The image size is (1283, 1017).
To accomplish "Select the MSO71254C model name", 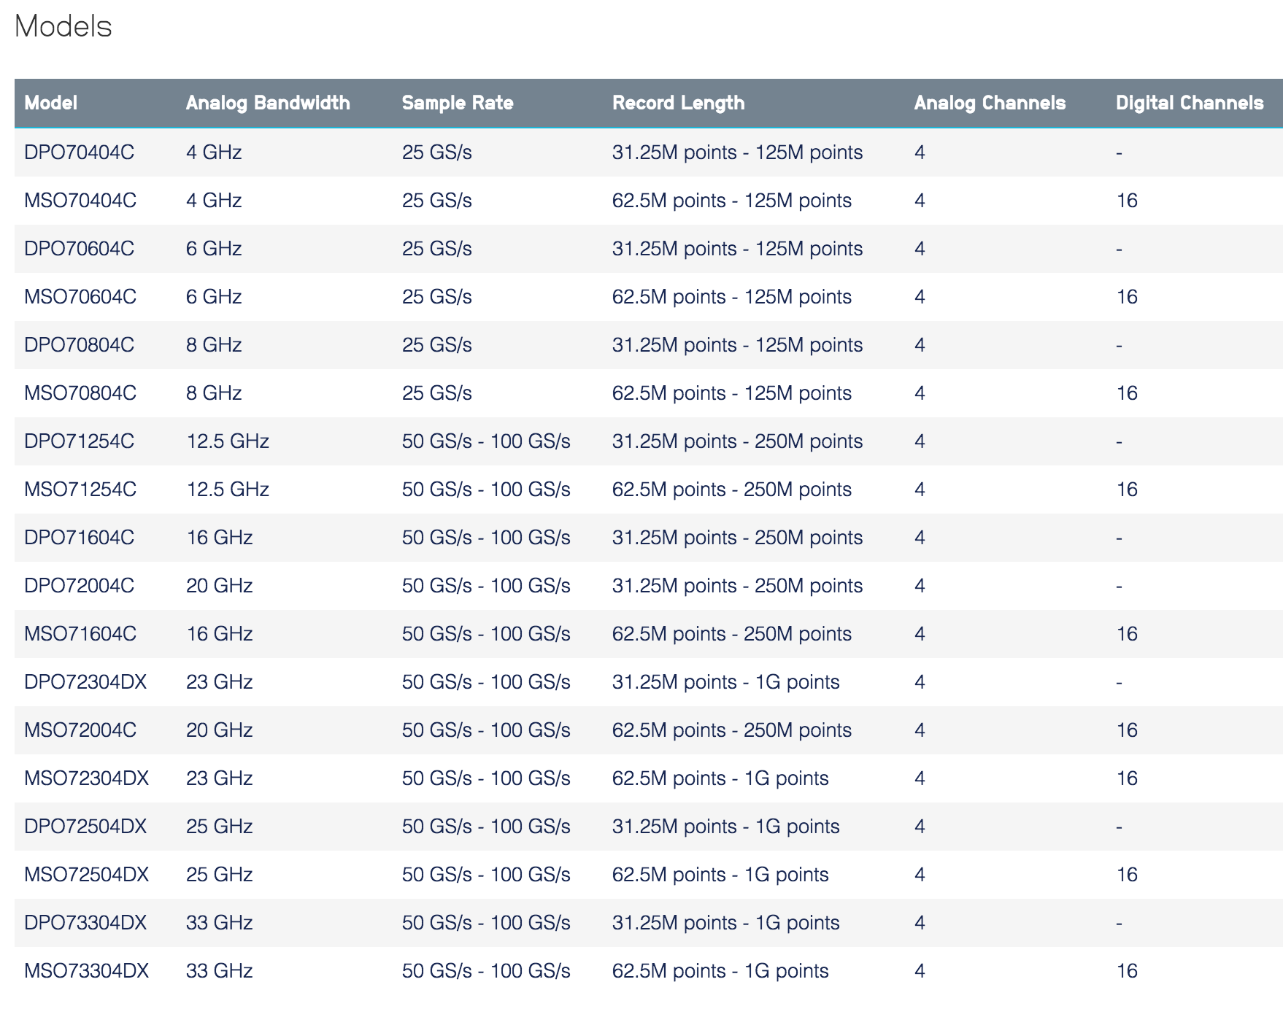I will (x=80, y=490).
